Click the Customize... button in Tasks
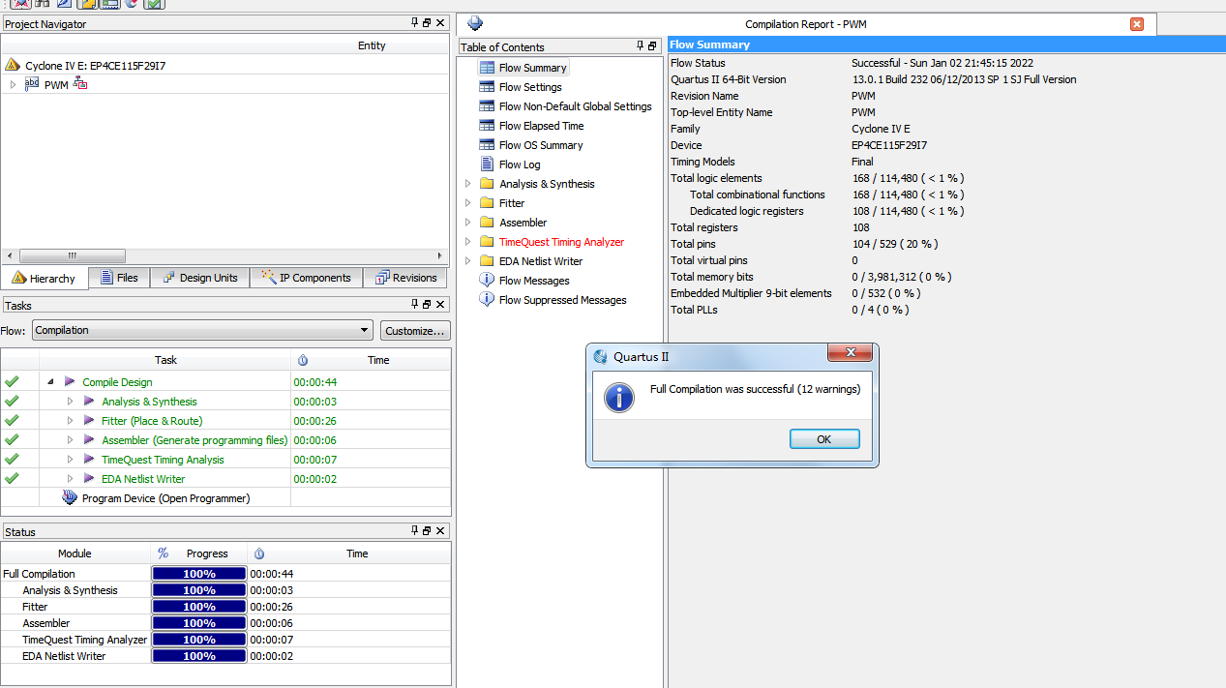This screenshot has width=1226, height=688. pos(415,331)
